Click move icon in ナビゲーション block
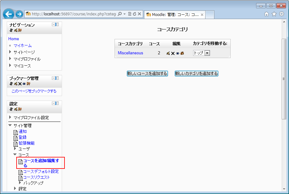This screenshot has height=194, width=289. 11,30
